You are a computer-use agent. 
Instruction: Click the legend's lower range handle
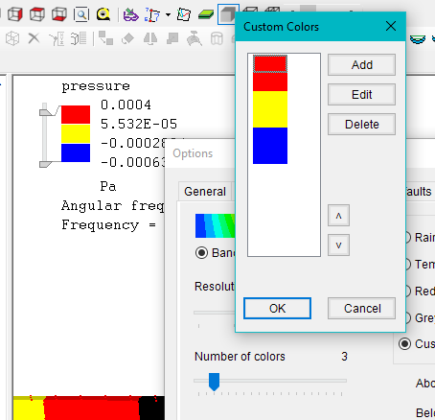[x=46, y=164]
